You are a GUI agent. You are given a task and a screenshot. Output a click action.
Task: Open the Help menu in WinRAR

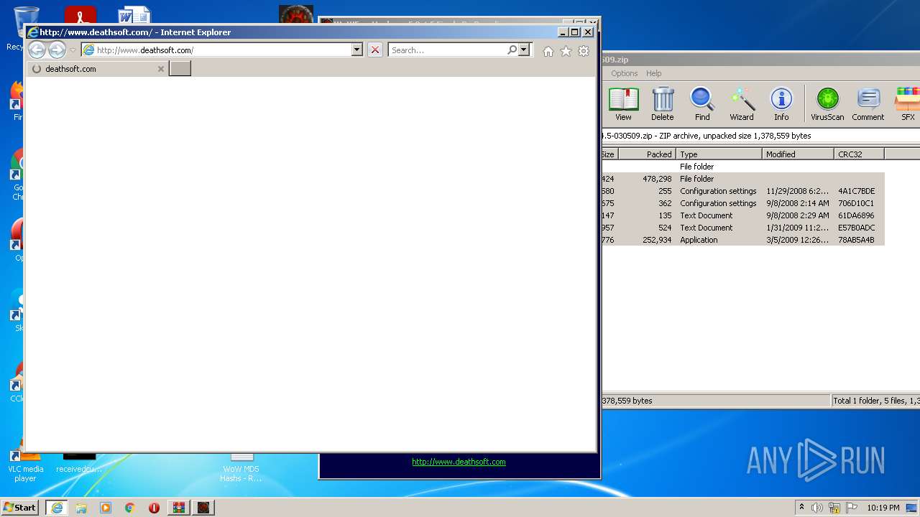tap(653, 73)
